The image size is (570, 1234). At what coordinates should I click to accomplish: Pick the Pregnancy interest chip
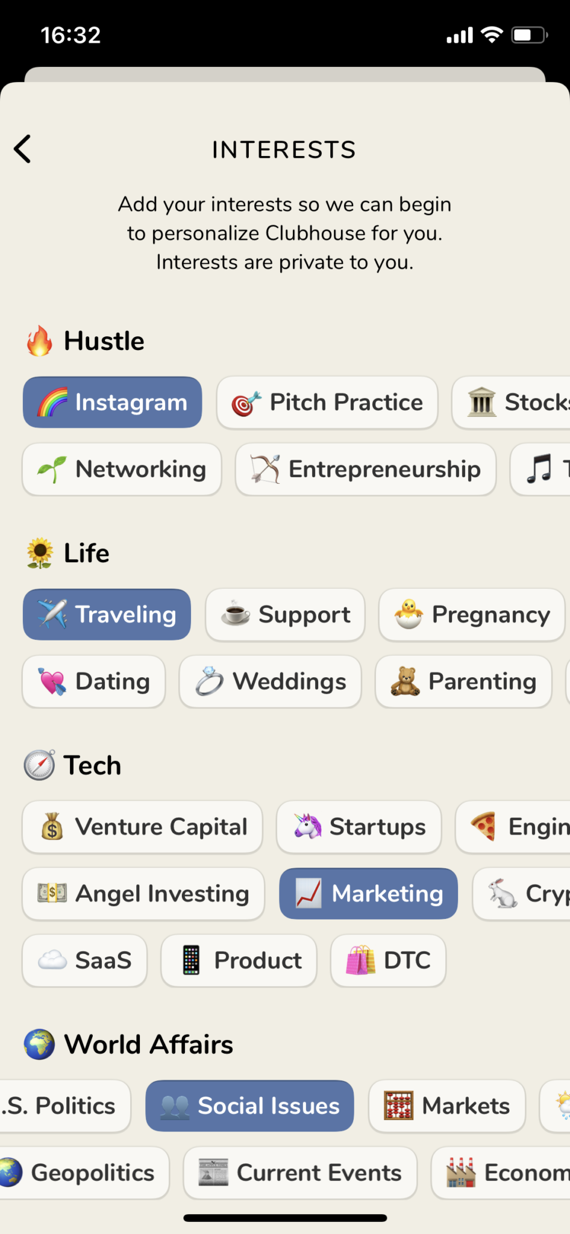coord(472,615)
